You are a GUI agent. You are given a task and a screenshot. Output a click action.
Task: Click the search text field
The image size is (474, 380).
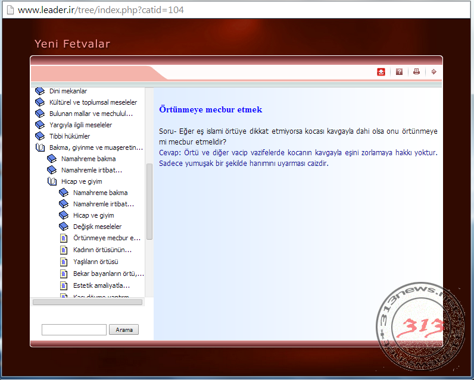74,329
